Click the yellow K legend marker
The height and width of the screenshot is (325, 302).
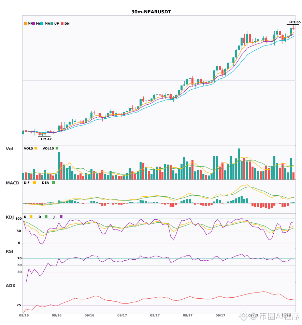coord(31,217)
